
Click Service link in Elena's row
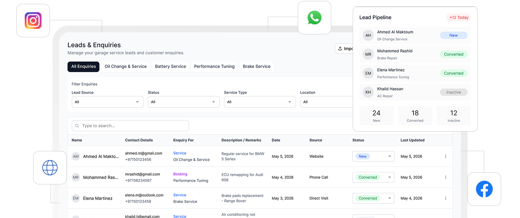click(179, 195)
